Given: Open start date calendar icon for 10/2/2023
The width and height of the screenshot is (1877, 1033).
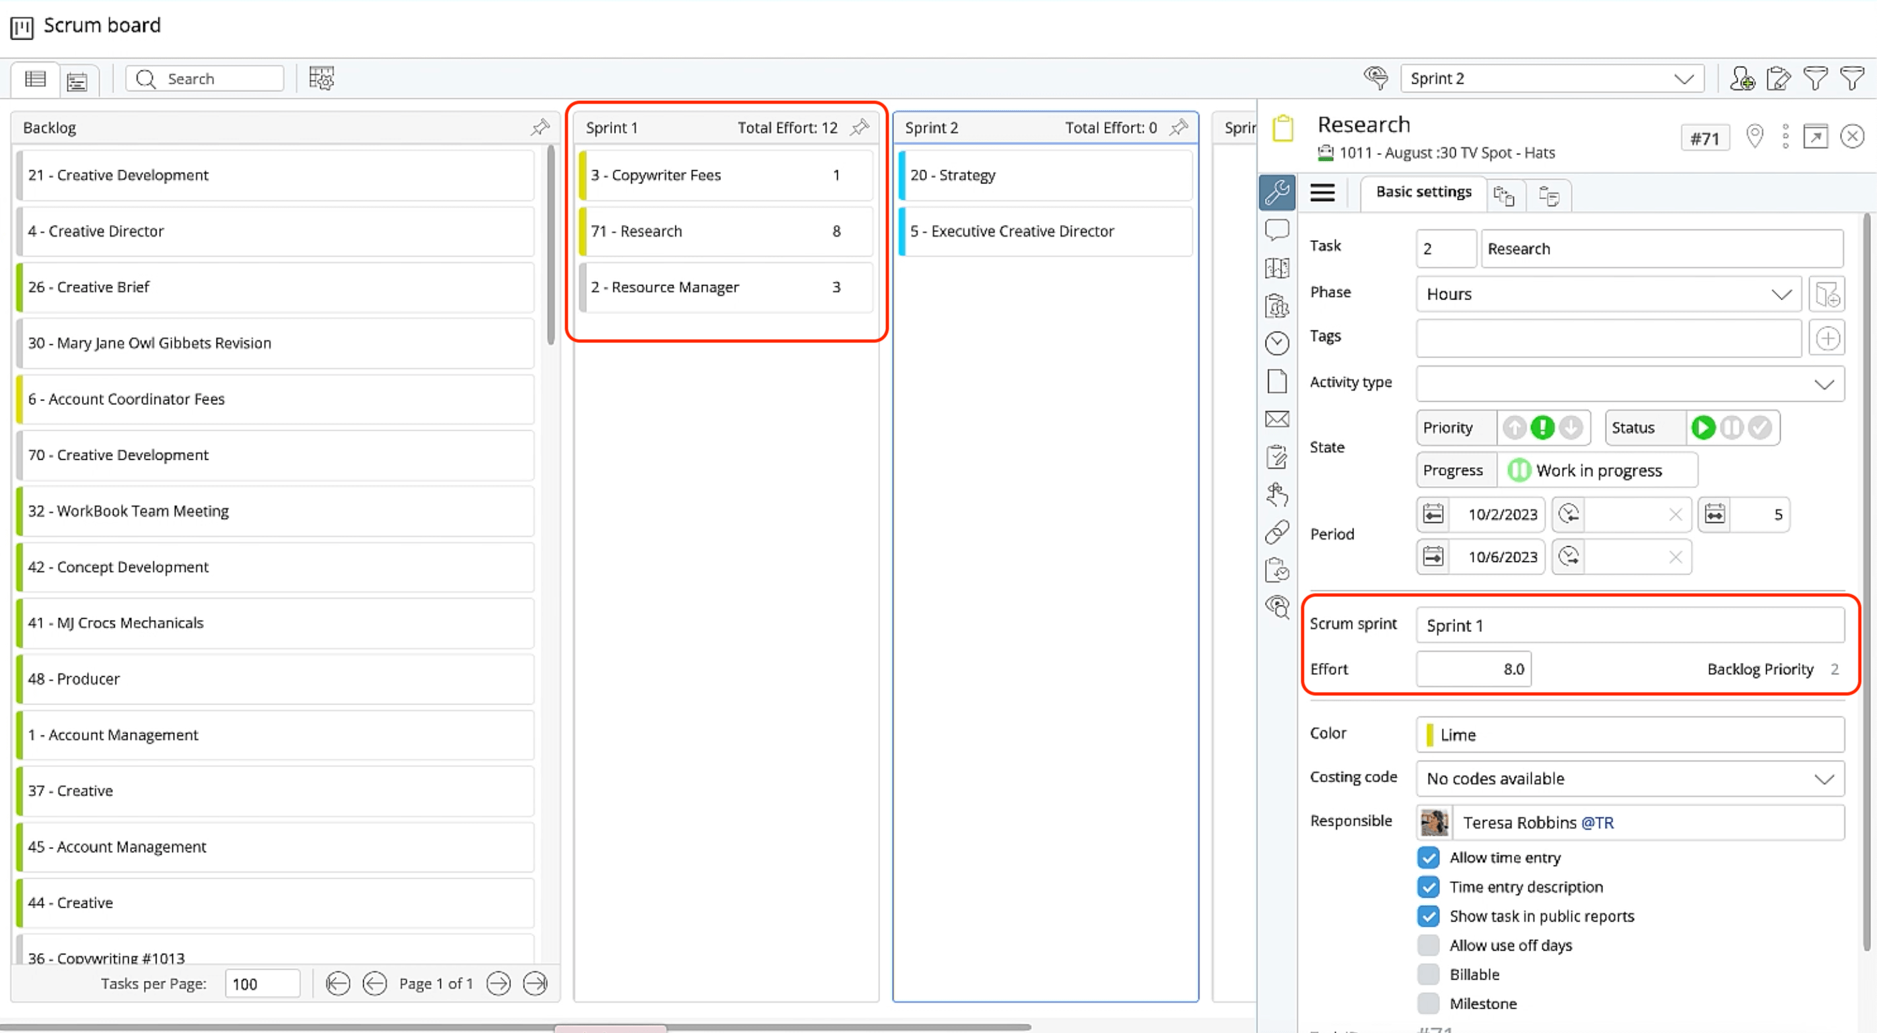Looking at the screenshot, I should click(x=1433, y=515).
